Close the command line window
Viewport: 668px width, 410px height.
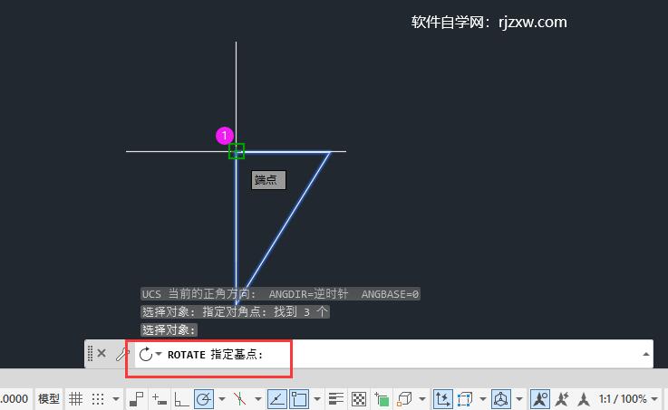click(x=102, y=353)
